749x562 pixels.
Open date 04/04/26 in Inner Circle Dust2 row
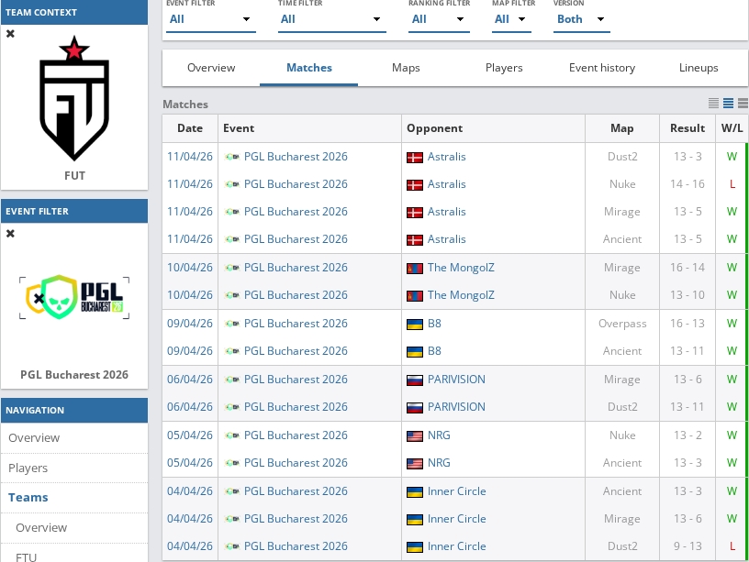[x=190, y=546]
